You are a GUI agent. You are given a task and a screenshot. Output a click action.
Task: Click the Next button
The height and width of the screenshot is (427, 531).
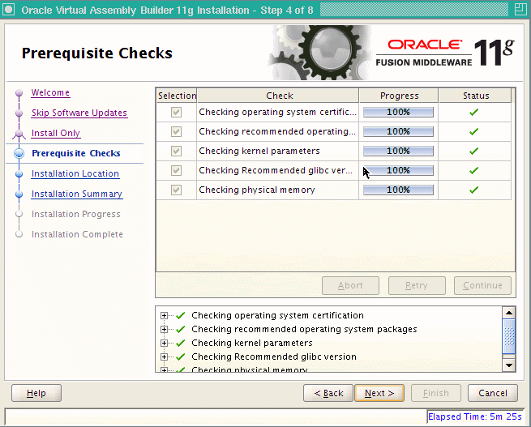379,393
